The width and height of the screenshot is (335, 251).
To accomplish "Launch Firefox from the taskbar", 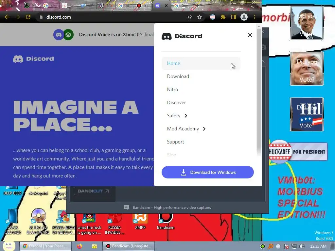I will pyautogui.click(x=79, y=246).
